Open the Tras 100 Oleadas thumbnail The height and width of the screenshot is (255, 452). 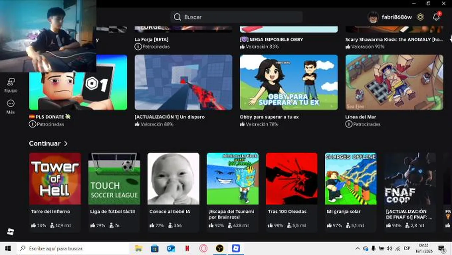292,178
